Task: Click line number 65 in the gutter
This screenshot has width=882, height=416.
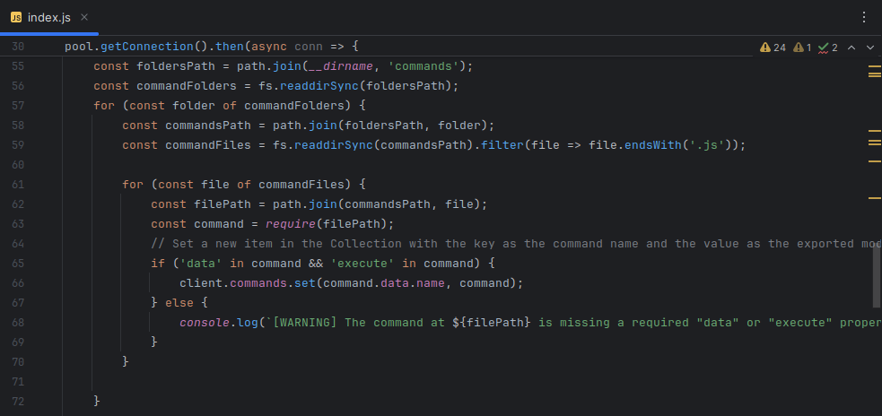Action: (19, 263)
